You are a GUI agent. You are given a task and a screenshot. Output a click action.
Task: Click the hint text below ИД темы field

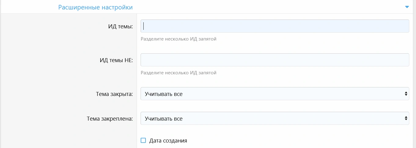pos(179,39)
